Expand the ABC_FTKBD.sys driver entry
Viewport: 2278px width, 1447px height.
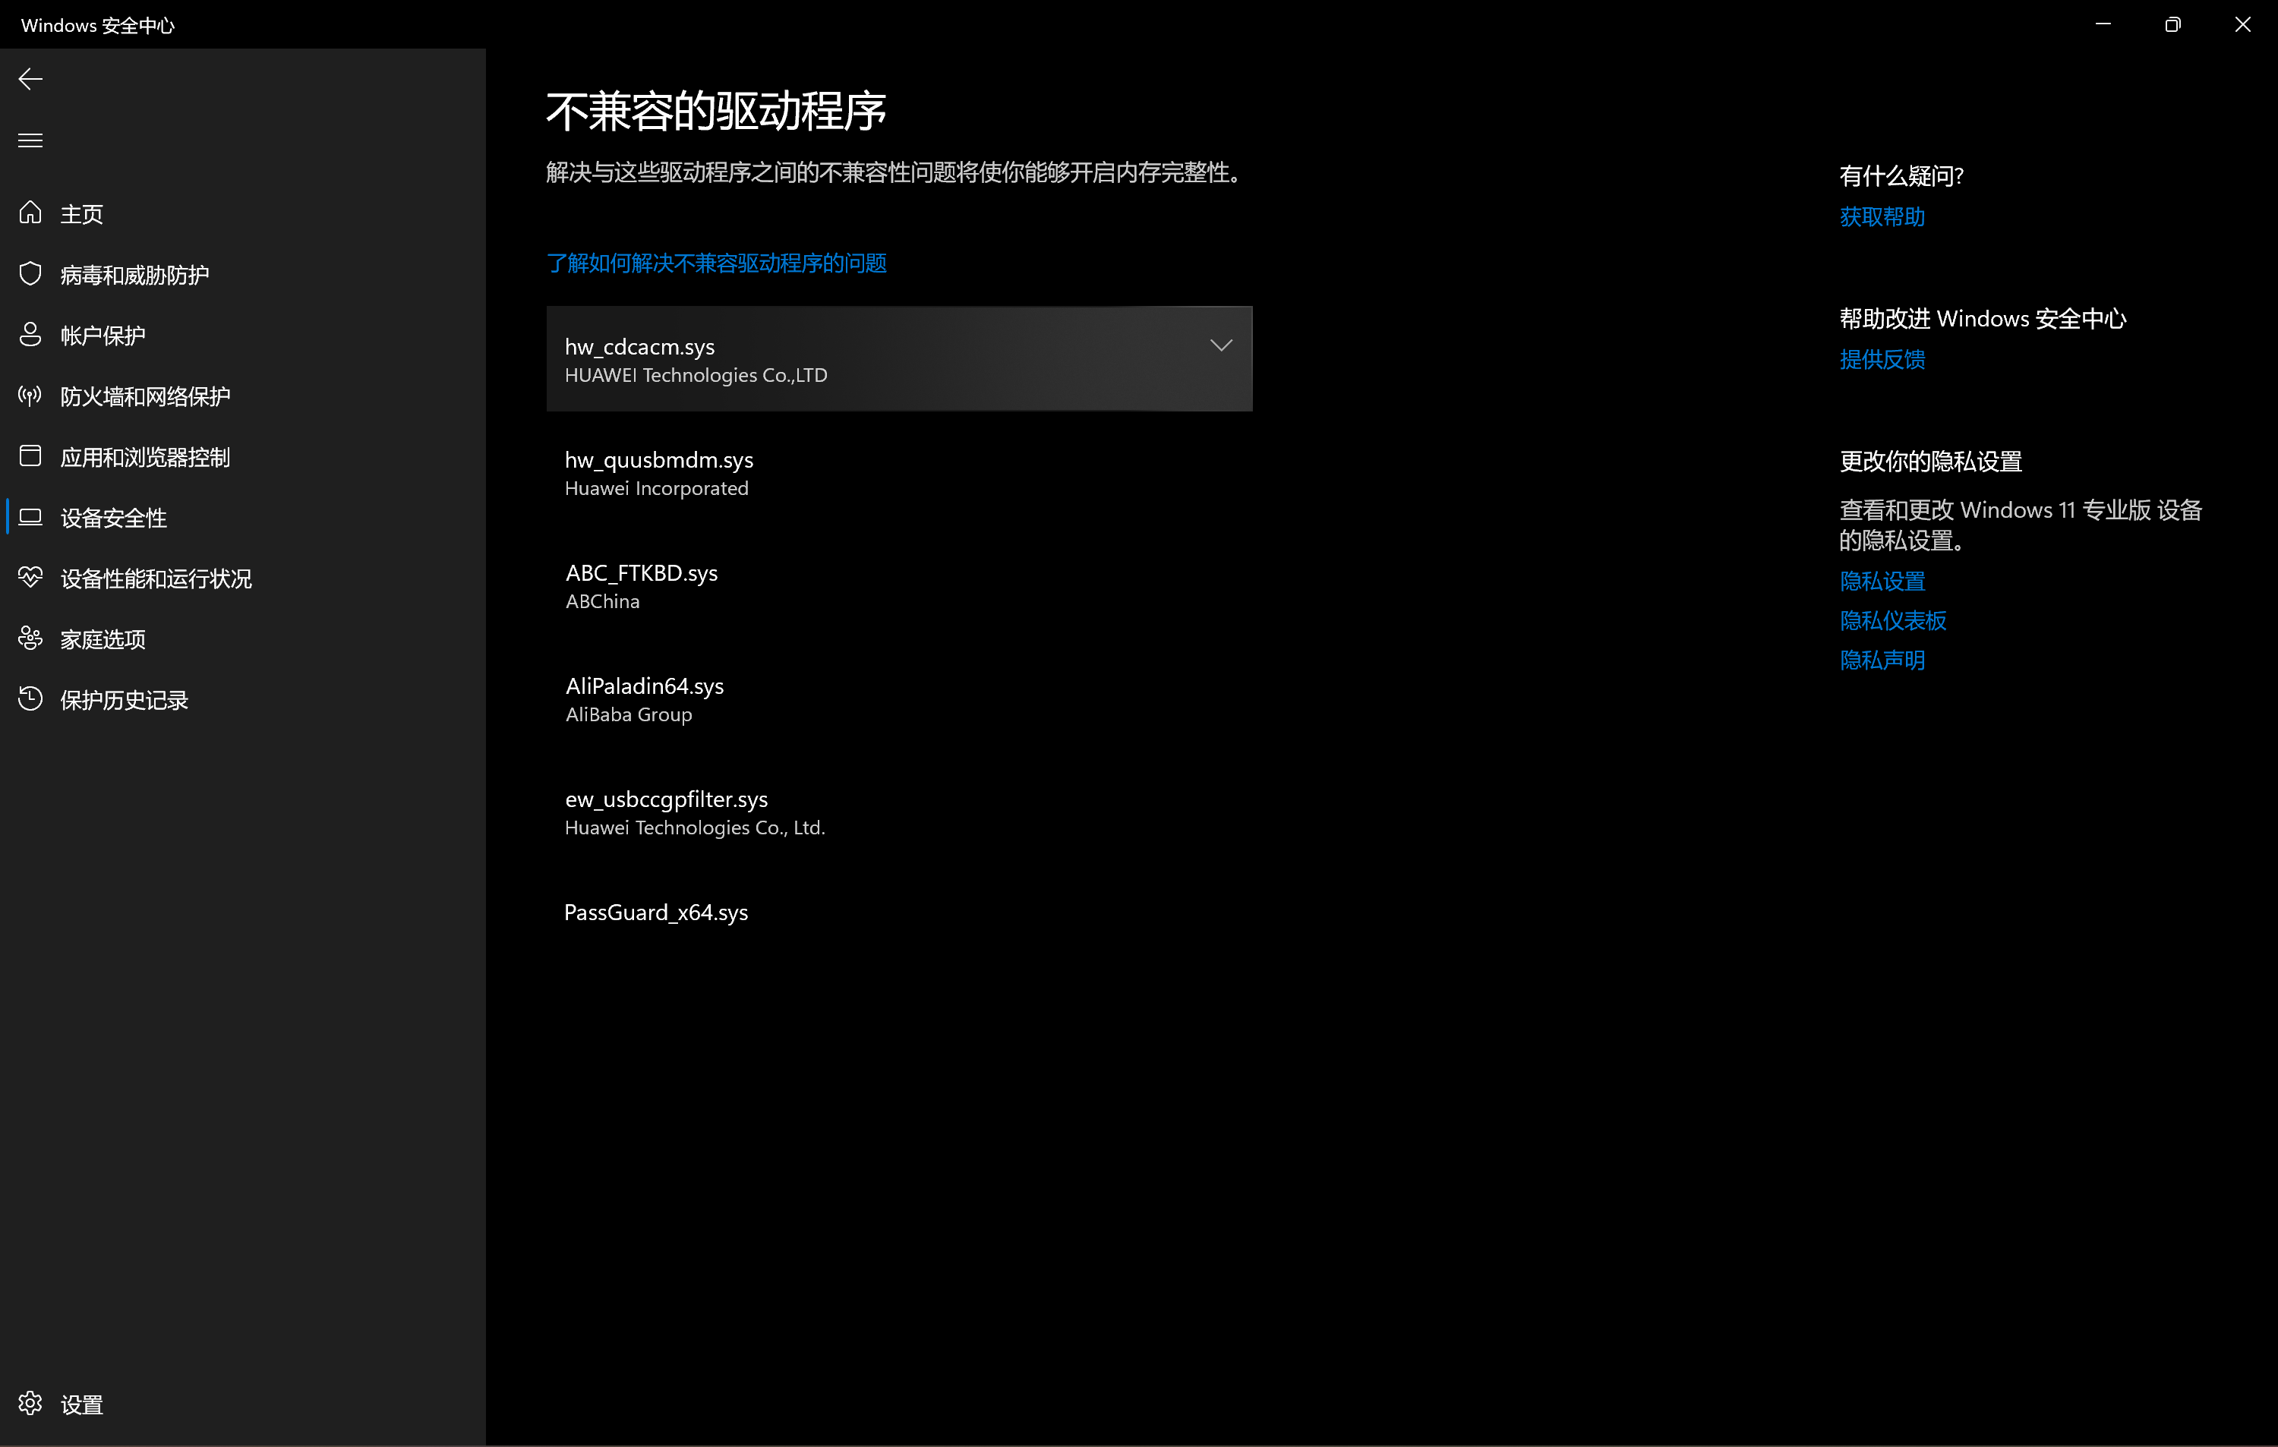[x=899, y=586]
